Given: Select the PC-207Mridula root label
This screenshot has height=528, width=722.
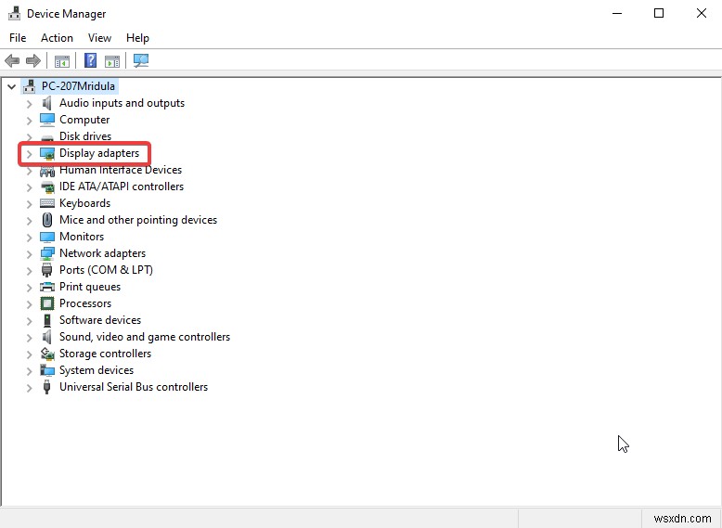Looking at the screenshot, I should pyautogui.click(x=78, y=86).
